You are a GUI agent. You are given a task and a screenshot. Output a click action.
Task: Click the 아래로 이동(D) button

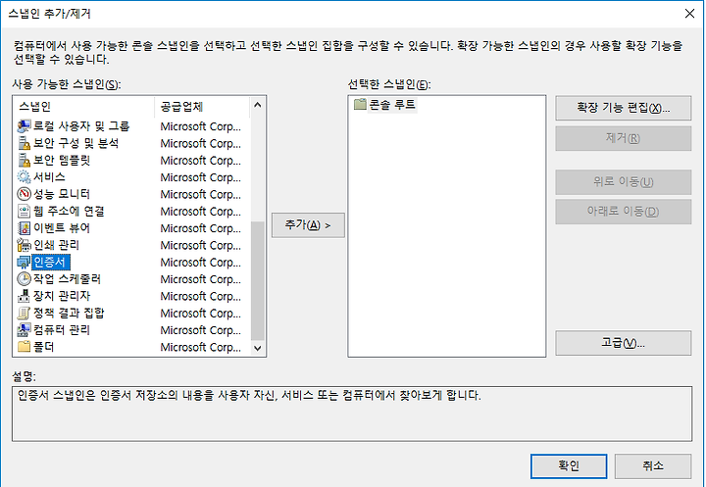click(x=624, y=212)
